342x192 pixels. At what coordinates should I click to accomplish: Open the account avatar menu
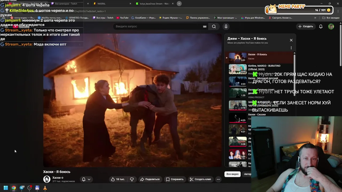pyautogui.click(x=331, y=26)
